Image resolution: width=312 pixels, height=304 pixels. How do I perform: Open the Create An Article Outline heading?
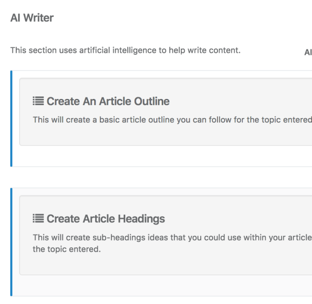[x=108, y=101]
